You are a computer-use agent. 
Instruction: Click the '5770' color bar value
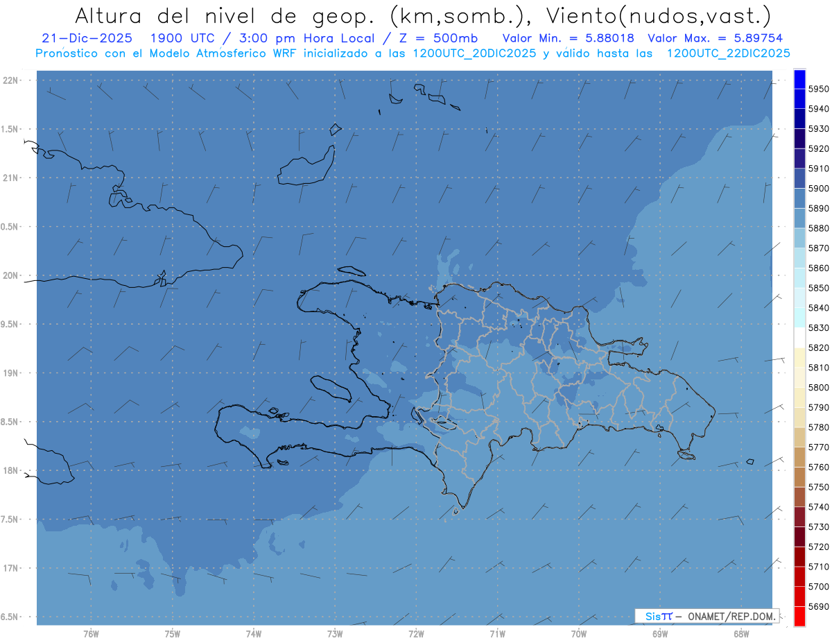pyautogui.click(x=819, y=447)
